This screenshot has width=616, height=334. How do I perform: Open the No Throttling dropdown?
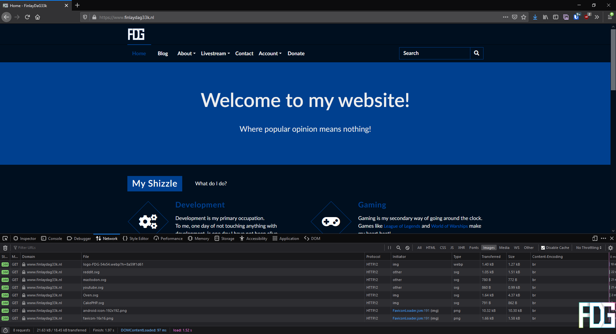click(x=588, y=248)
